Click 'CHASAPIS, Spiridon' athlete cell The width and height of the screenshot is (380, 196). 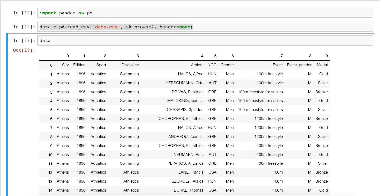click(185, 110)
